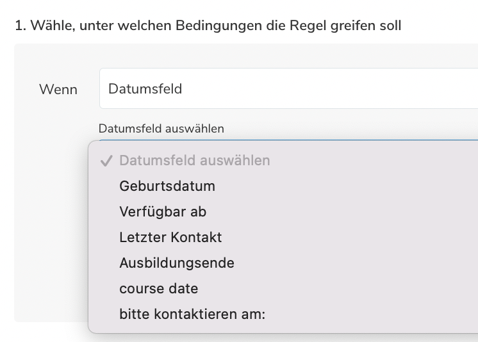Select the Ausbildungsende entry
Viewport: 478px width, 342px height.
177,263
